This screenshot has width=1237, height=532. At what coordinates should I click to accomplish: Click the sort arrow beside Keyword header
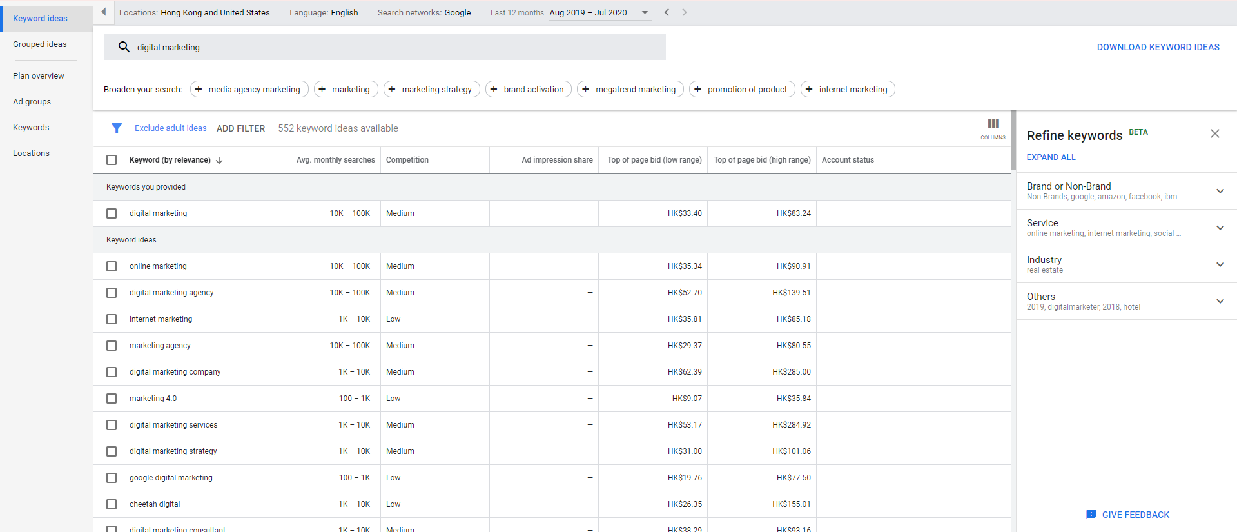pyautogui.click(x=219, y=161)
